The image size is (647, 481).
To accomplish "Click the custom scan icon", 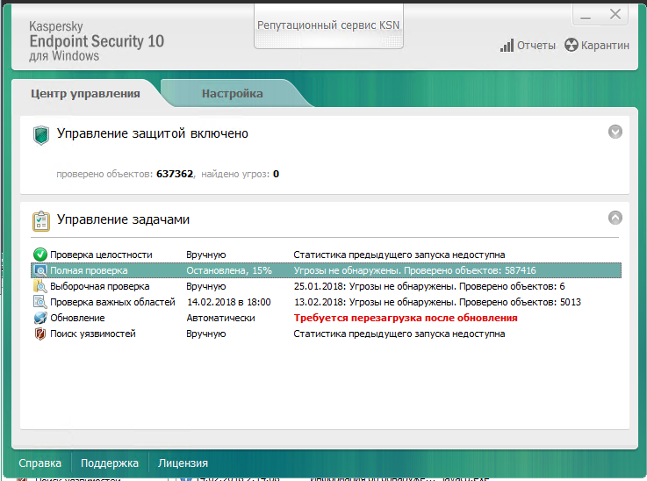I will (x=40, y=286).
